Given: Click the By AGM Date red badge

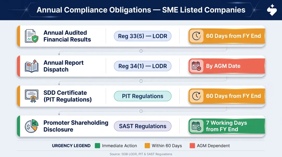Looking at the screenshot, I should tap(227, 66).
